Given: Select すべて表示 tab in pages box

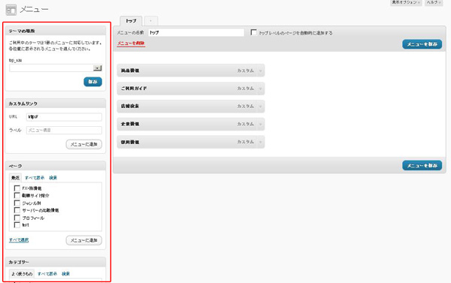Looking at the screenshot, I should [35, 178].
